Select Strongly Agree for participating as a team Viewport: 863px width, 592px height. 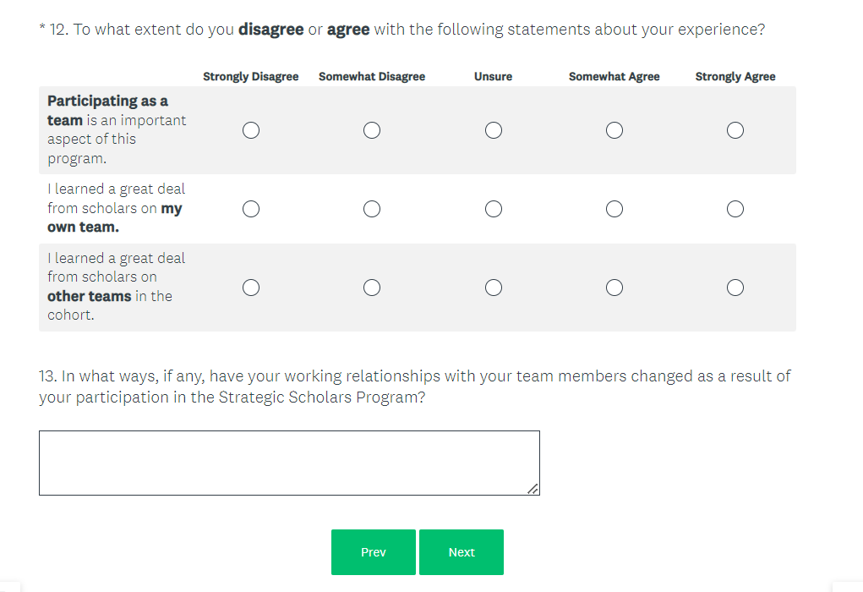(x=735, y=130)
